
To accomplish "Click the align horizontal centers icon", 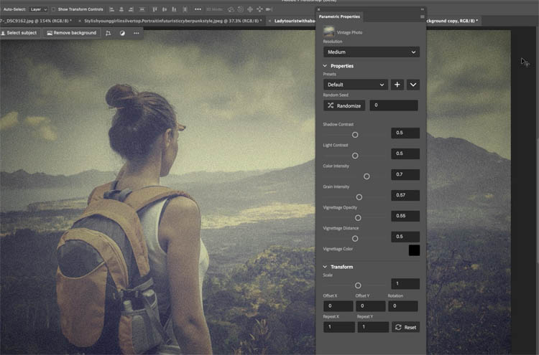I will [121, 9].
